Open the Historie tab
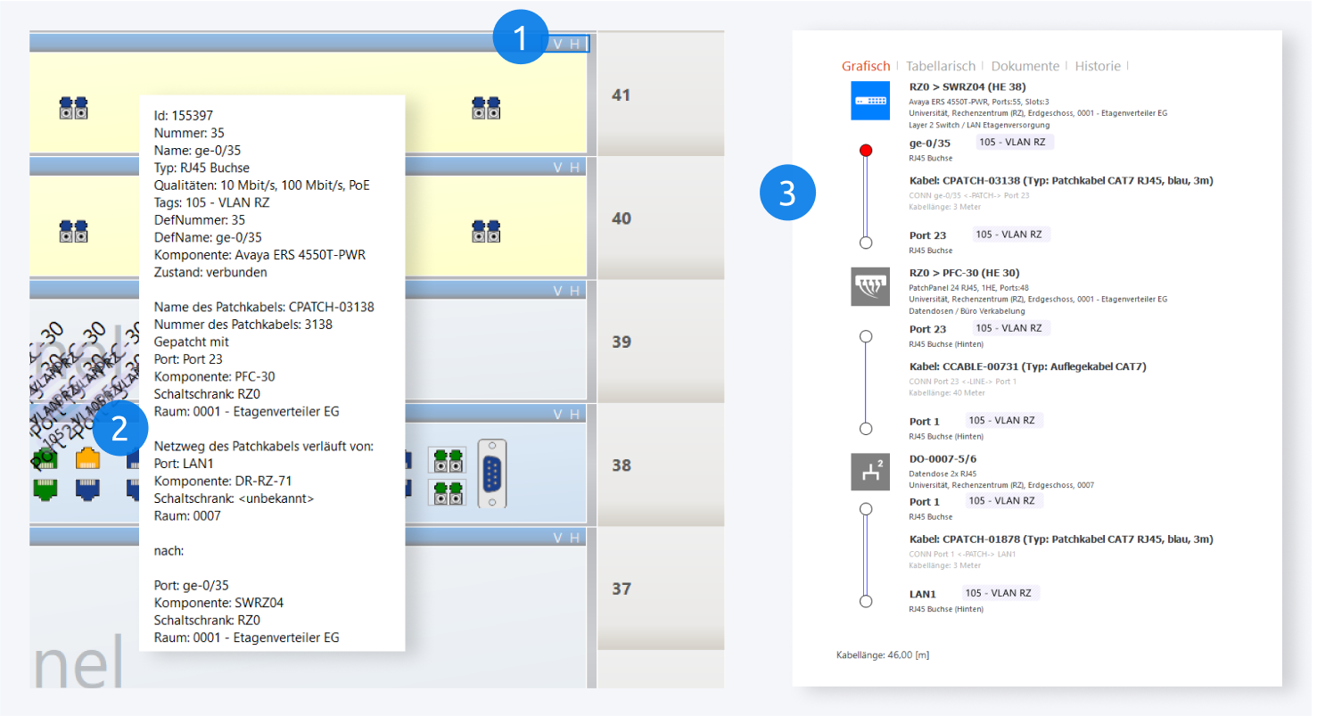The width and height of the screenshot is (1317, 716). pos(1097,66)
